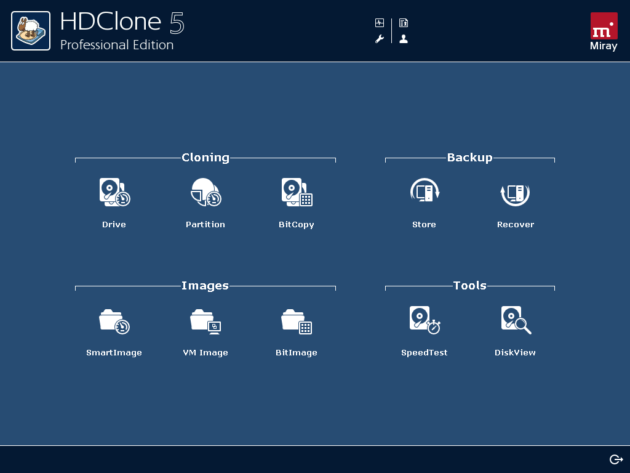Click the Tools section heading
This screenshot has width=630, height=473.
point(470,286)
